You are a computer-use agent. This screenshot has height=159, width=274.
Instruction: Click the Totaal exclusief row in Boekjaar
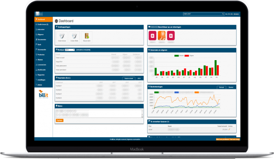(99, 58)
